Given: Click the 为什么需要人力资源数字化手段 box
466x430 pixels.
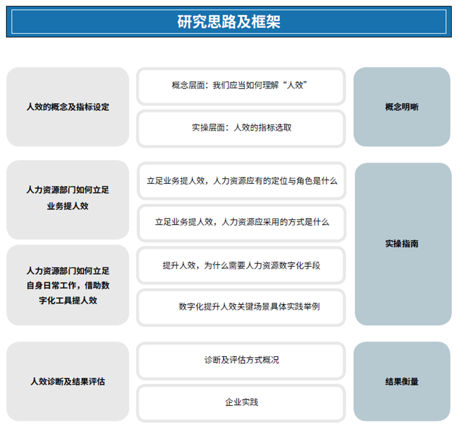Looking at the screenshot, I should 241,265.
